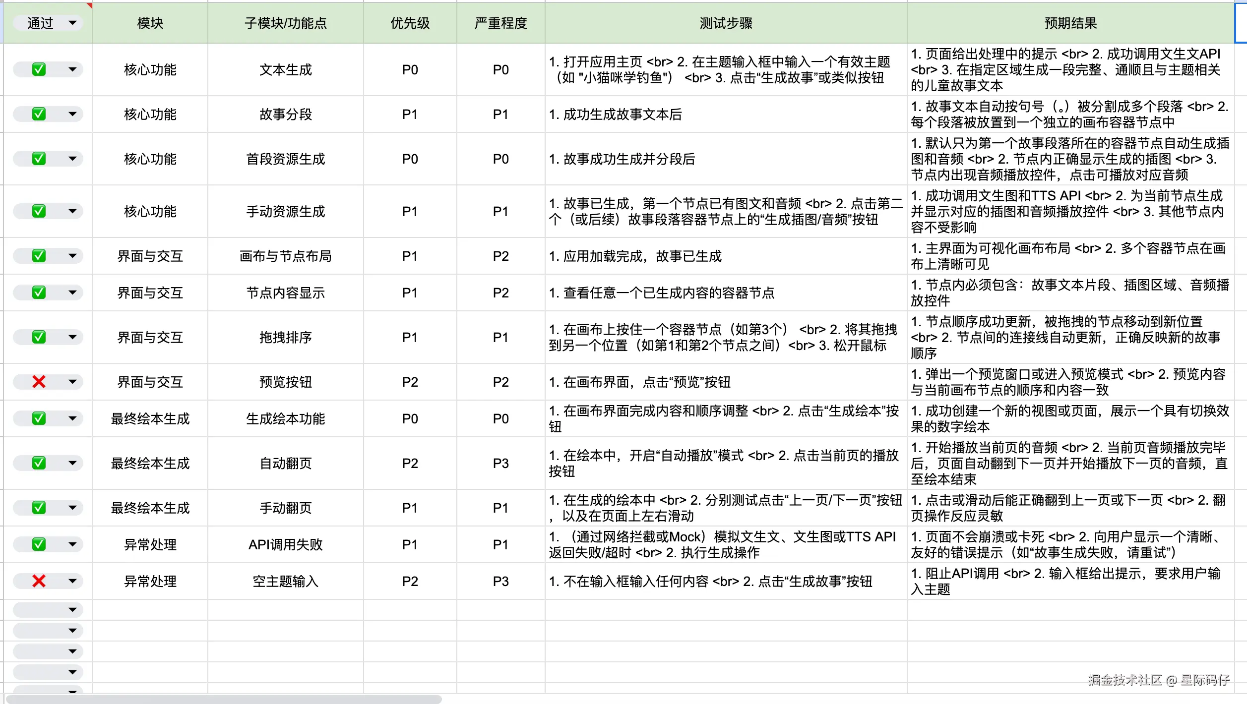The image size is (1247, 704).
Task: Toggle the pass checkmark for 生成绘本功能
Action: pos(39,418)
